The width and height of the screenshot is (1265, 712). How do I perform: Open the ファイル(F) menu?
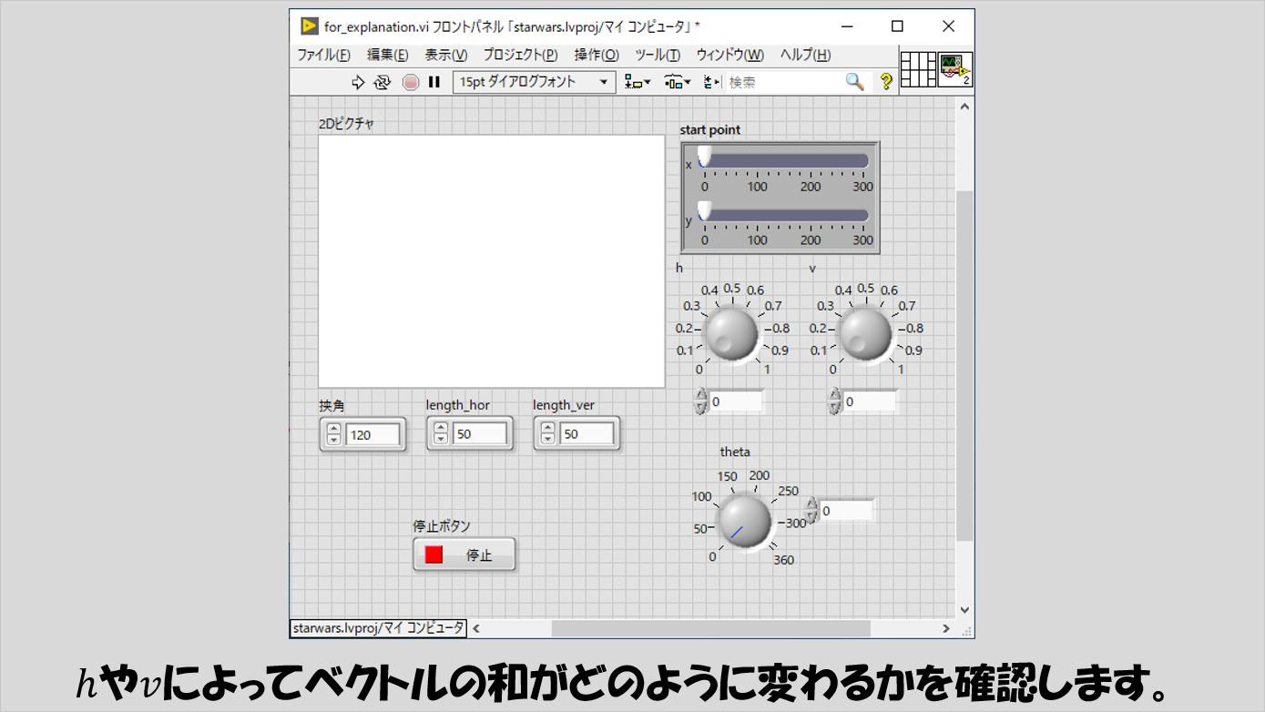[x=323, y=55]
